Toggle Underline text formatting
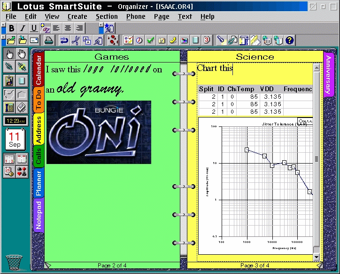Image resolution: width=340 pixels, height=274 pixels. pyautogui.click(x=34, y=28)
